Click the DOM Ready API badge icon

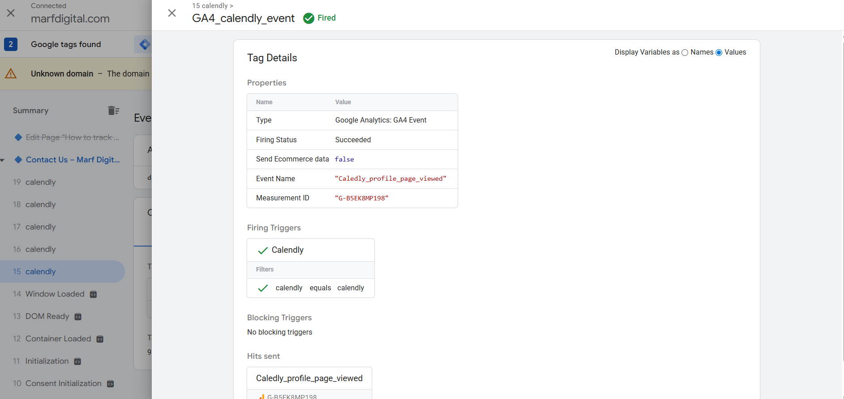pos(78,317)
